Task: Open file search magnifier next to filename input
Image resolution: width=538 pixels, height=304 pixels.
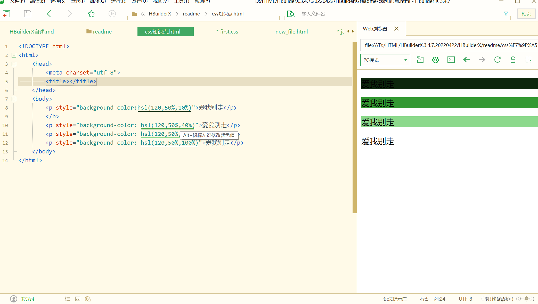Action: pyautogui.click(x=291, y=14)
